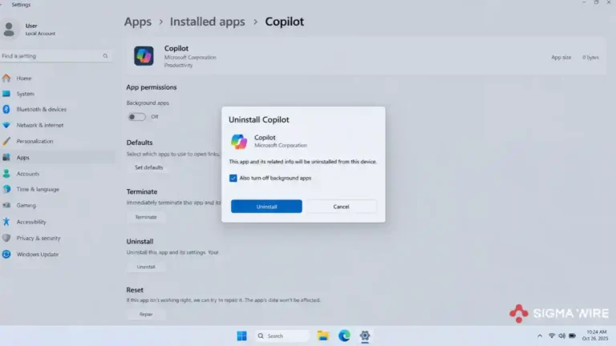Viewport: 616px width, 346px height.
Task: Click the Time & language globe icon
Action: tap(6, 189)
